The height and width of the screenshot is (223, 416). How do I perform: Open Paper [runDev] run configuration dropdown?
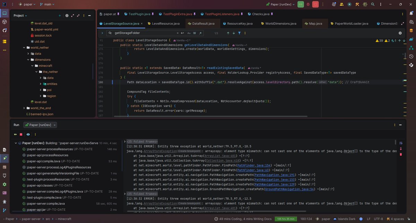point(280,4)
